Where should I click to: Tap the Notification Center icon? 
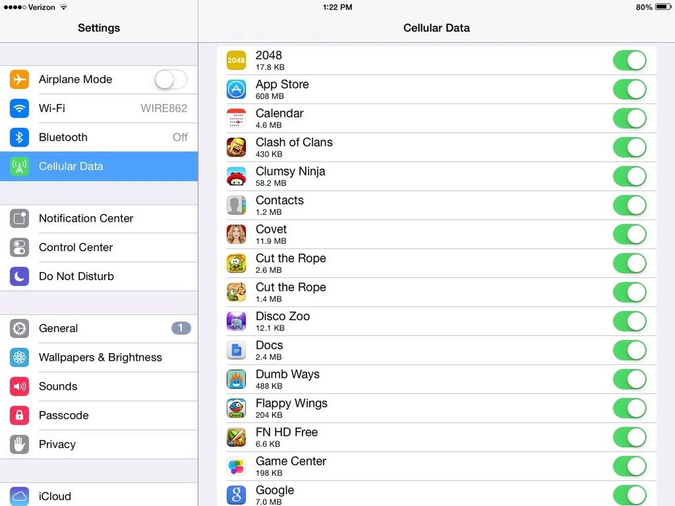click(x=19, y=219)
